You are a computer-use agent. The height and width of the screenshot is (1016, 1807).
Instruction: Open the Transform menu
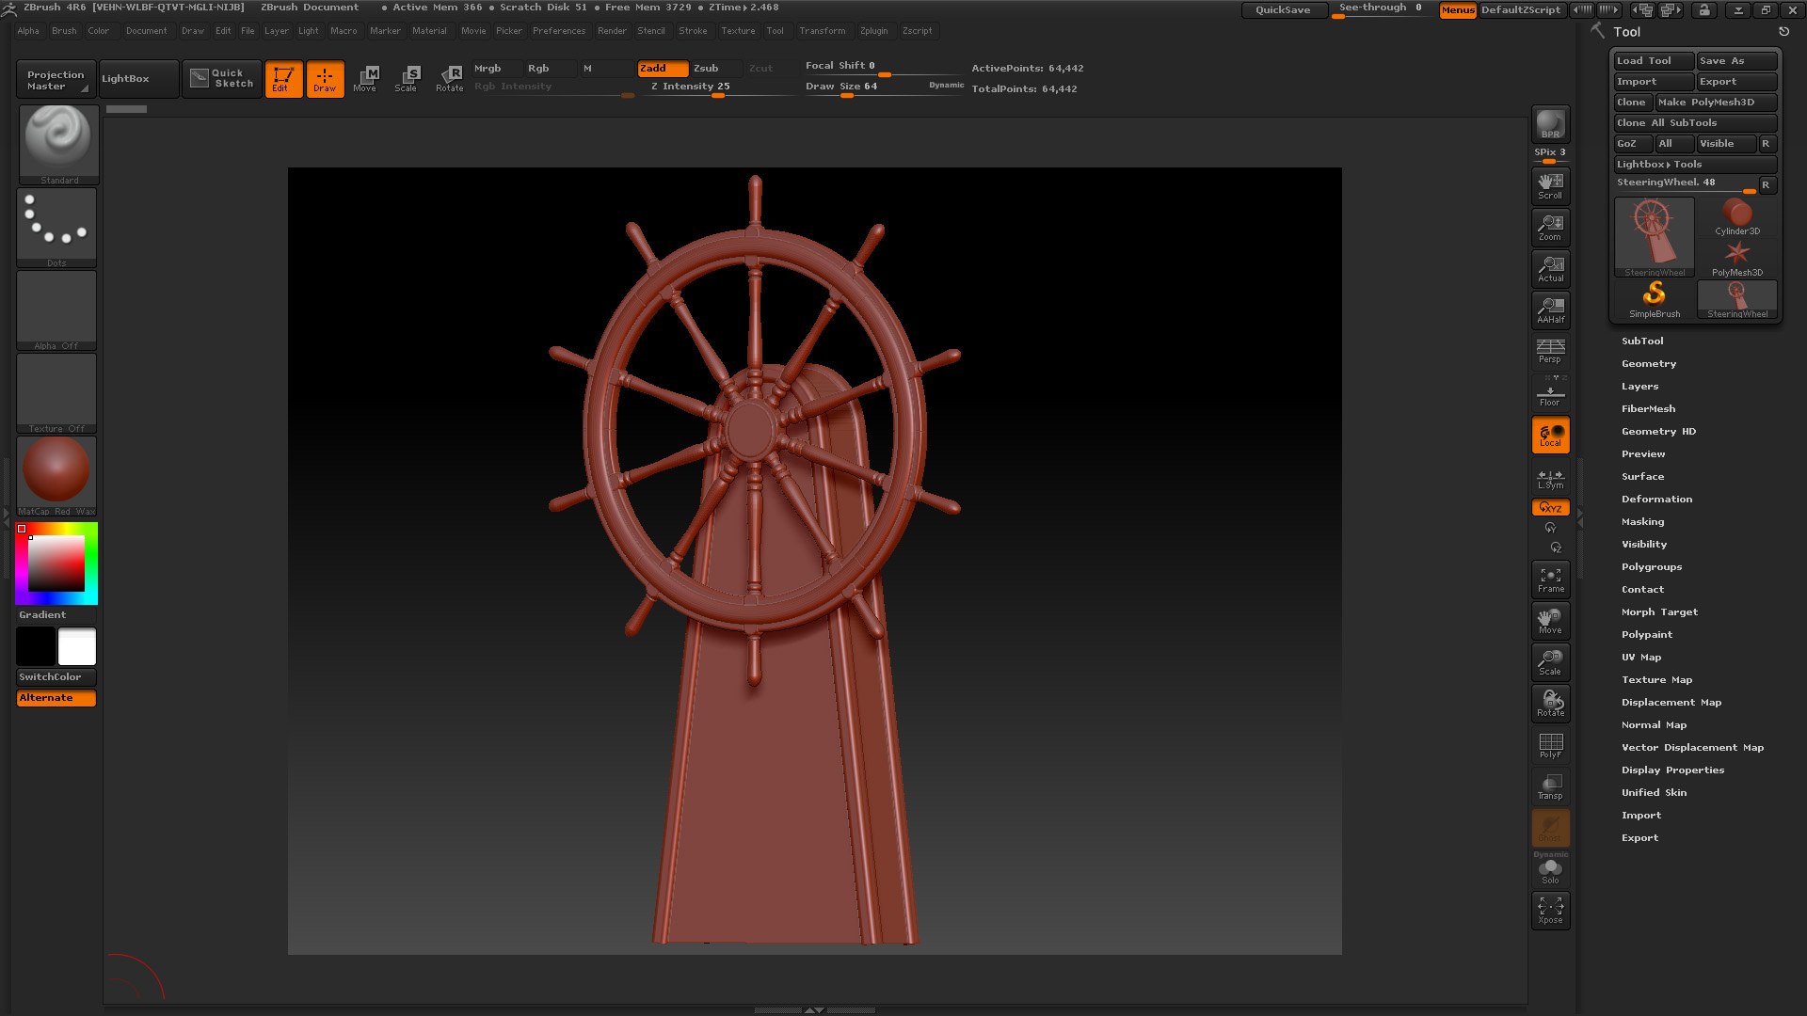pyautogui.click(x=822, y=31)
